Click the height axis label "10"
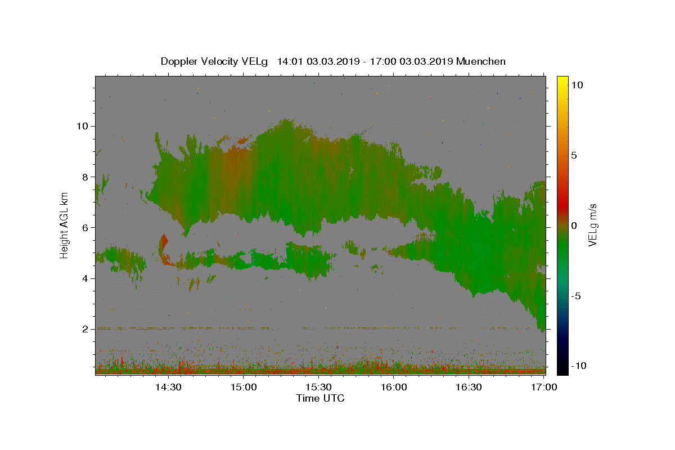Image resolution: width=675 pixels, height=450 pixels. [83, 126]
